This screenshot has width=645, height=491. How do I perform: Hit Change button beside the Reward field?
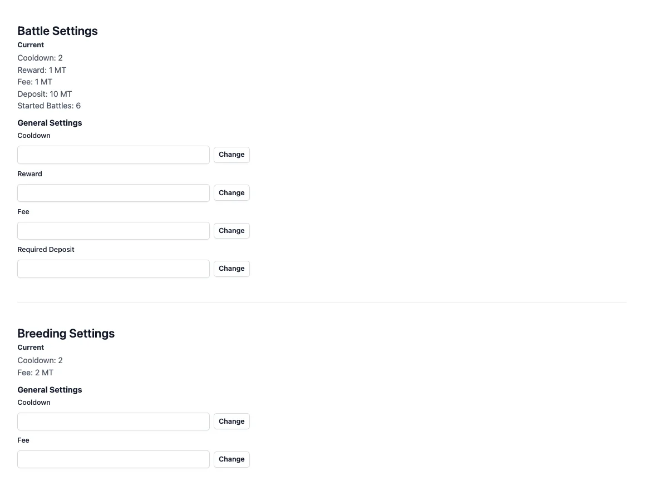click(x=232, y=193)
